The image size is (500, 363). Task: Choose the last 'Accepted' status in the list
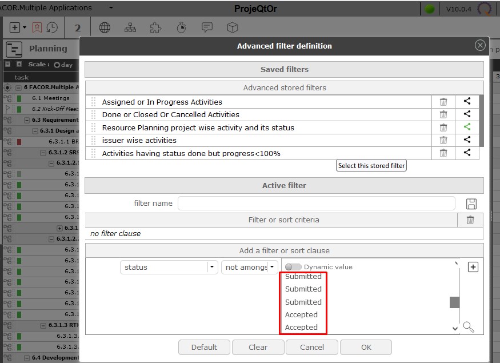coord(301,328)
